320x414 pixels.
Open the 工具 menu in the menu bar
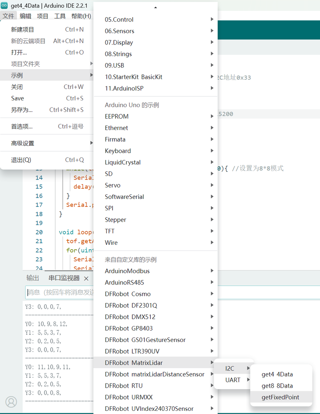pyautogui.click(x=60, y=16)
